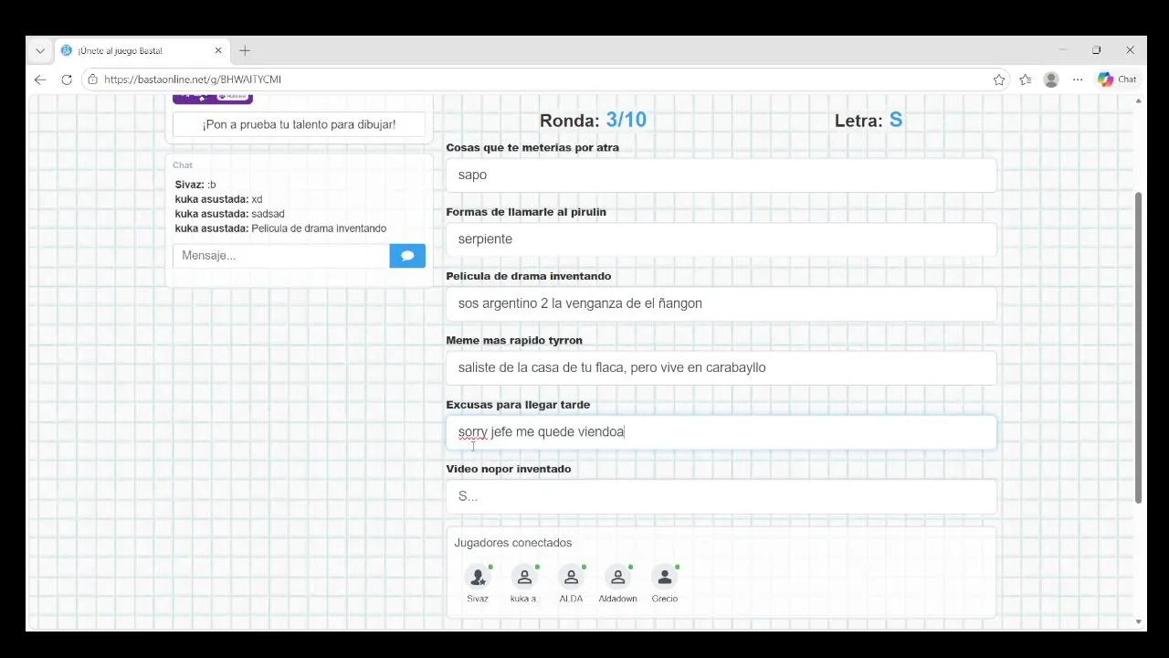Open the tab search chevron
Image resolution: width=1169 pixels, height=658 pixels.
(40, 51)
